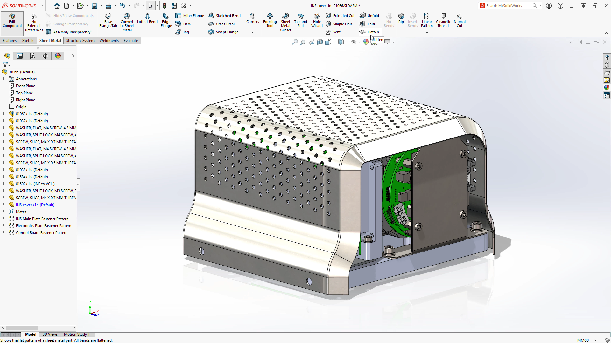This screenshot has height=343, width=611.
Task: Open the DisplayManager tab icon
Action: [58, 56]
